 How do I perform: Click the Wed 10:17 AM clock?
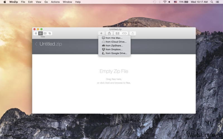(x=199, y=2)
